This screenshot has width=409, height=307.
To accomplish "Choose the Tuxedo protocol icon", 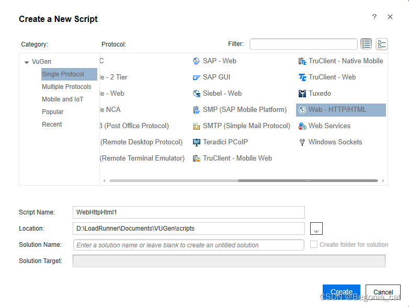I will pyautogui.click(x=302, y=94).
